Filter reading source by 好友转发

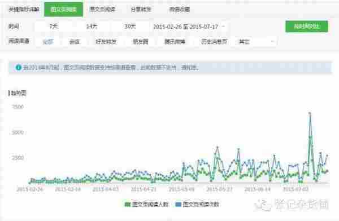pos(106,42)
